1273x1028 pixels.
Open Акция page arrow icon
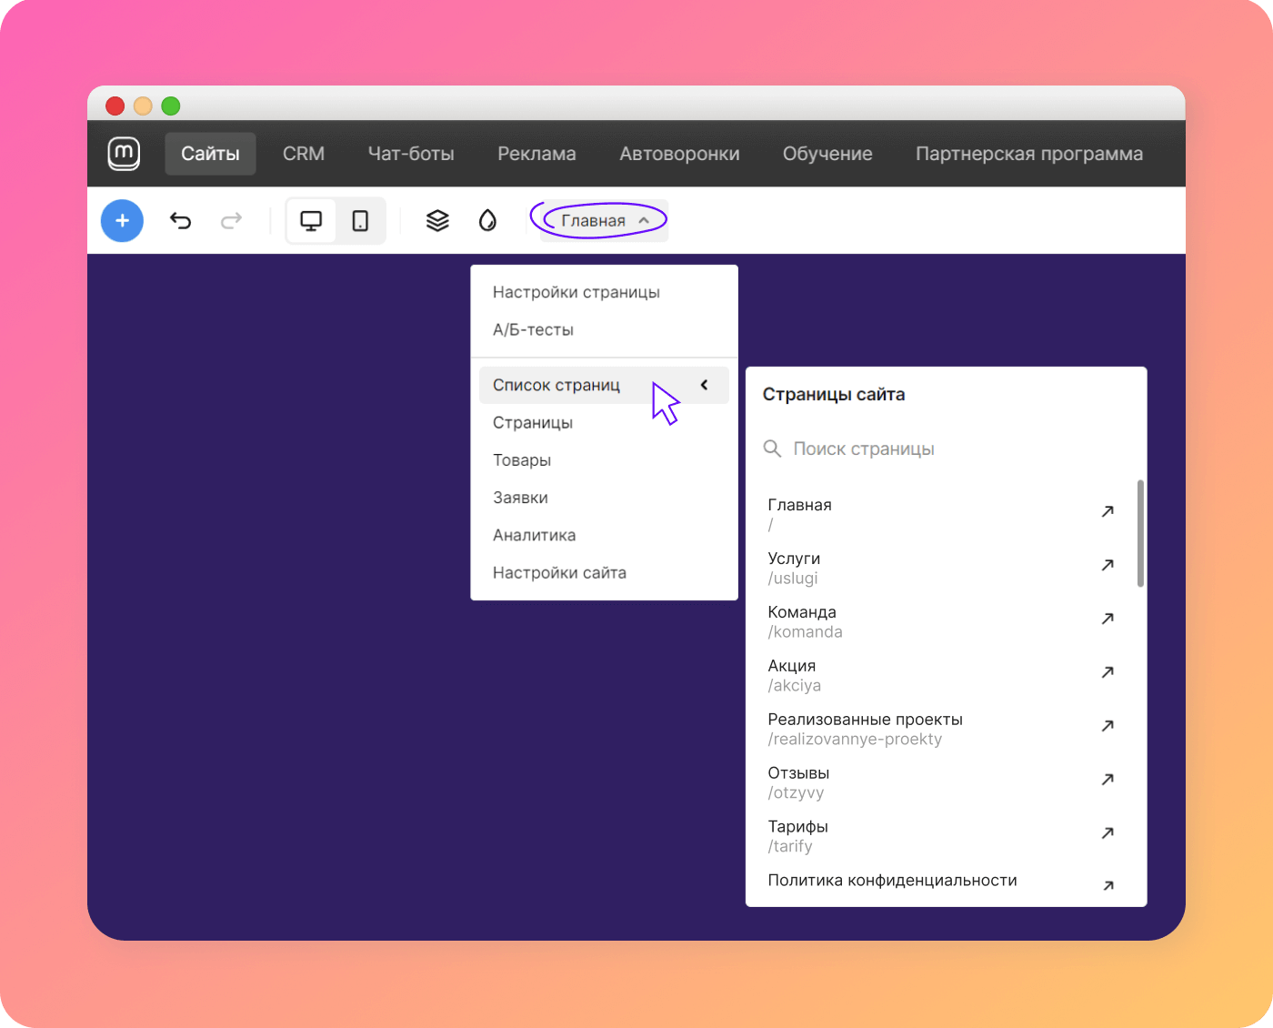1108,672
